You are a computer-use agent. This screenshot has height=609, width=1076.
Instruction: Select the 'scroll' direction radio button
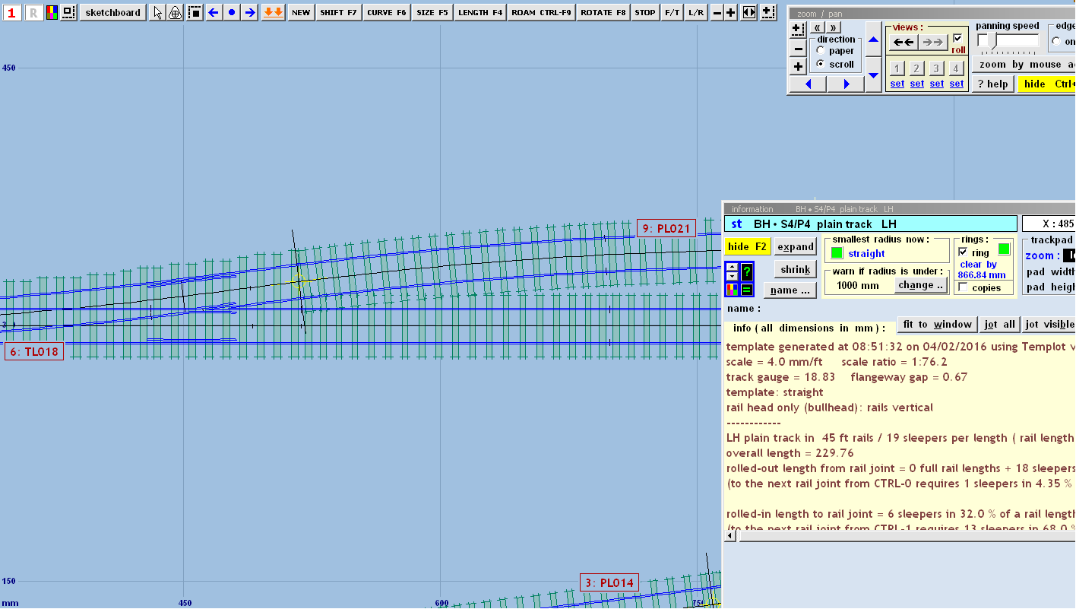point(821,64)
